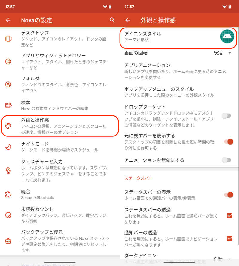239x266 pixels.
Task: Uncheck 通知バーの透過 checkbox
Action: click(x=229, y=238)
